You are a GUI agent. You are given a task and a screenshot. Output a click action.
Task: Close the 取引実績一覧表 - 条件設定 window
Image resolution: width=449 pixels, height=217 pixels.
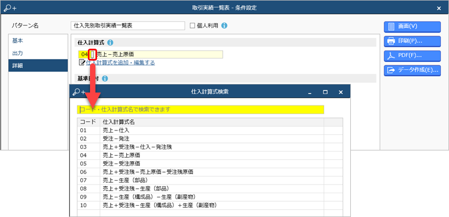(439, 8)
